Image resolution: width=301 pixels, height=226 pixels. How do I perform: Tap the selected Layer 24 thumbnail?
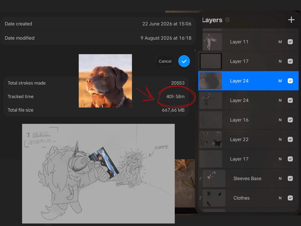click(x=211, y=81)
